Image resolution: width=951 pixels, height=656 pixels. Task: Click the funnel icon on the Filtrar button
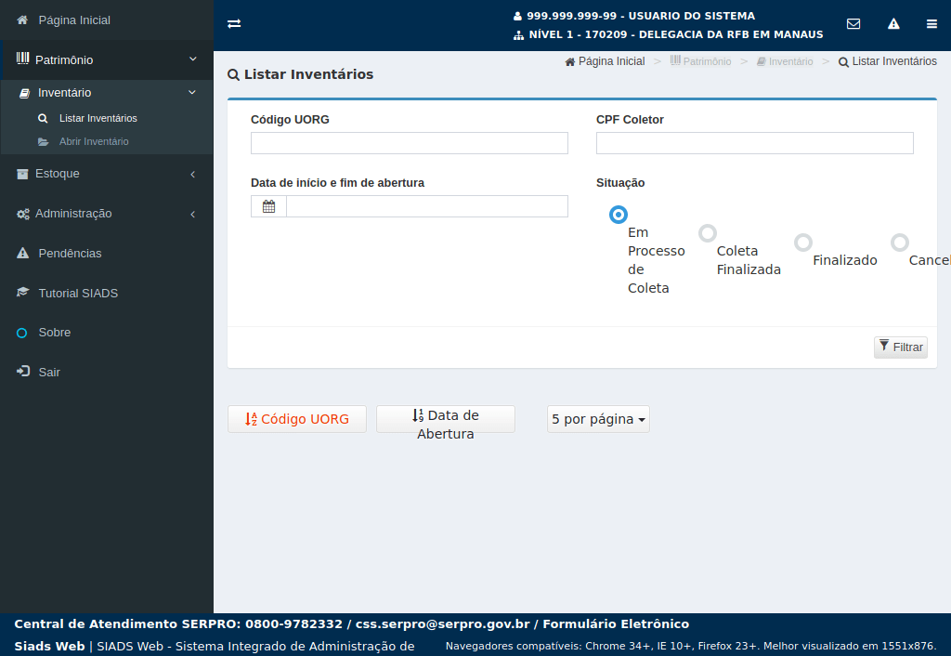[884, 346]
